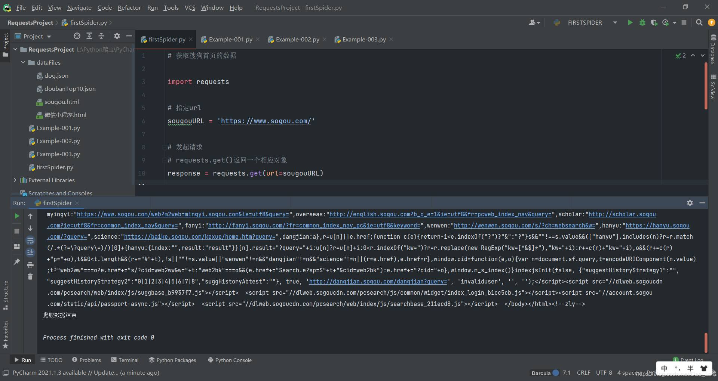The image size is (718, 381).
Task: Close the Example-003.py tab
Action: [x=391, y=39]
